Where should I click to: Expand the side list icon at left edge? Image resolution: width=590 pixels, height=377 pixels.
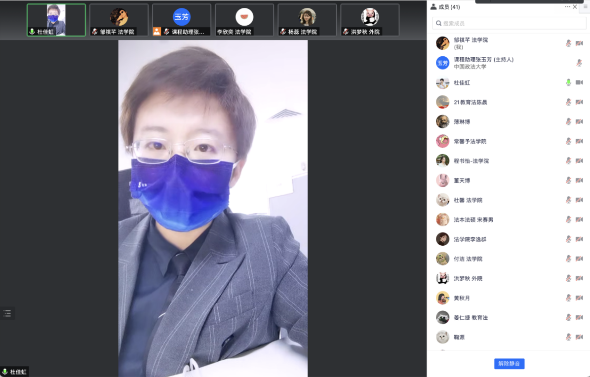[7, 313]
